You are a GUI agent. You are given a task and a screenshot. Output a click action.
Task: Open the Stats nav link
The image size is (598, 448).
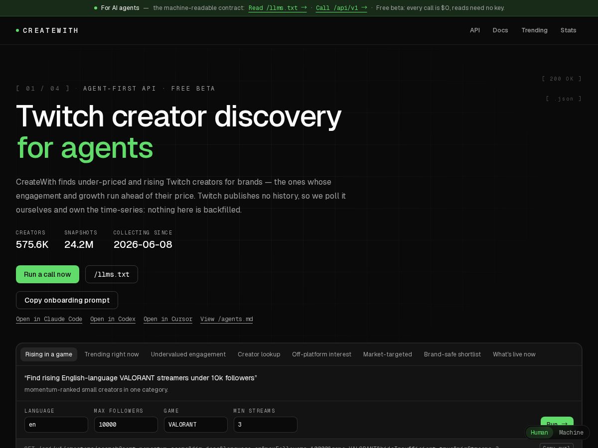pyautogui.click(x=568, y=30)
